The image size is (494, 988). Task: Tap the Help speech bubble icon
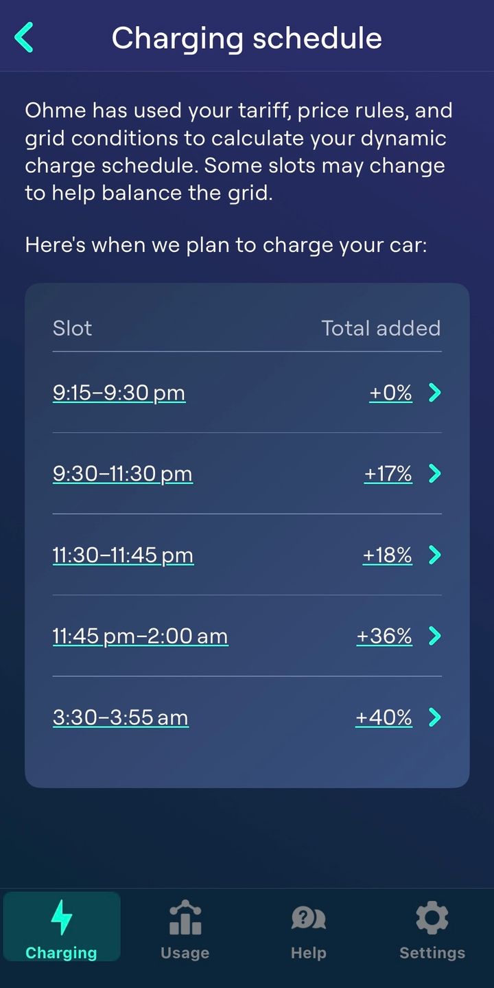[308, 918]
